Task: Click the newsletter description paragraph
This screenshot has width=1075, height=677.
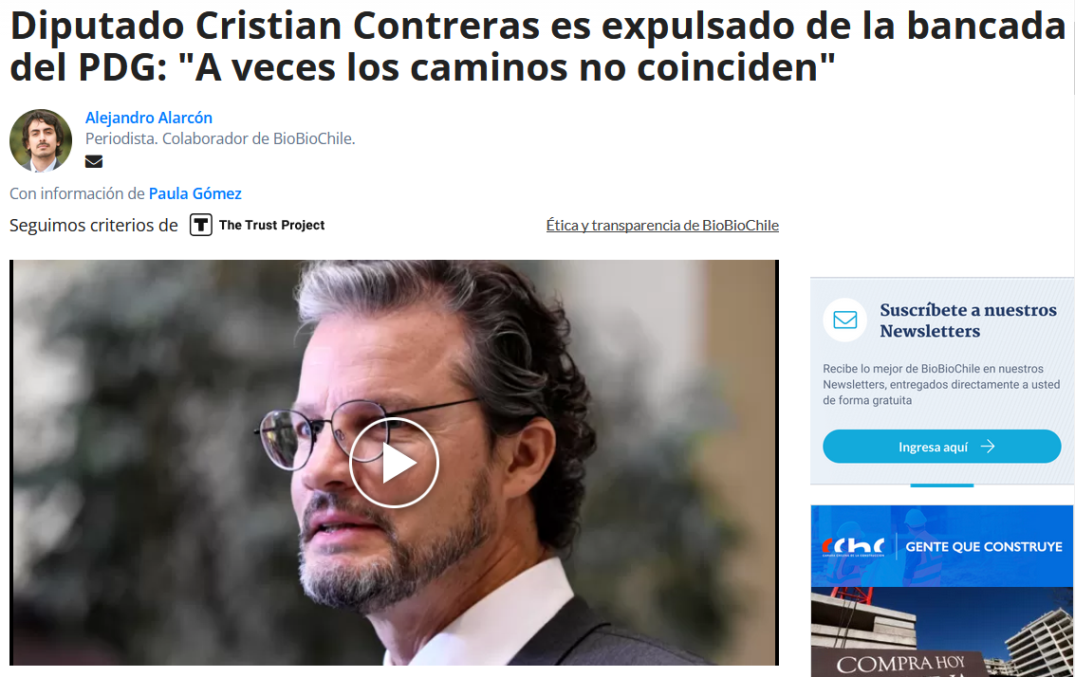Action: (941, 384)
